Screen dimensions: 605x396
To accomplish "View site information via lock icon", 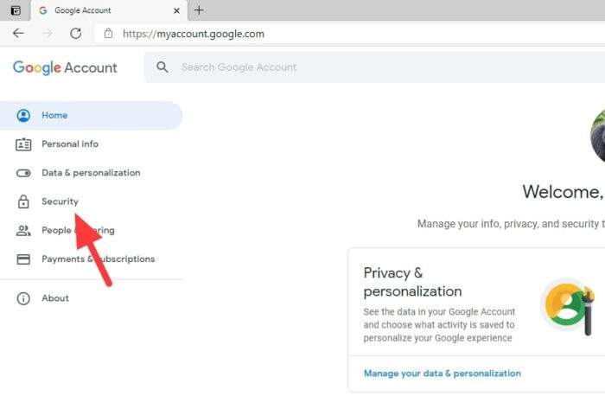I will click(x=108, y=34).
